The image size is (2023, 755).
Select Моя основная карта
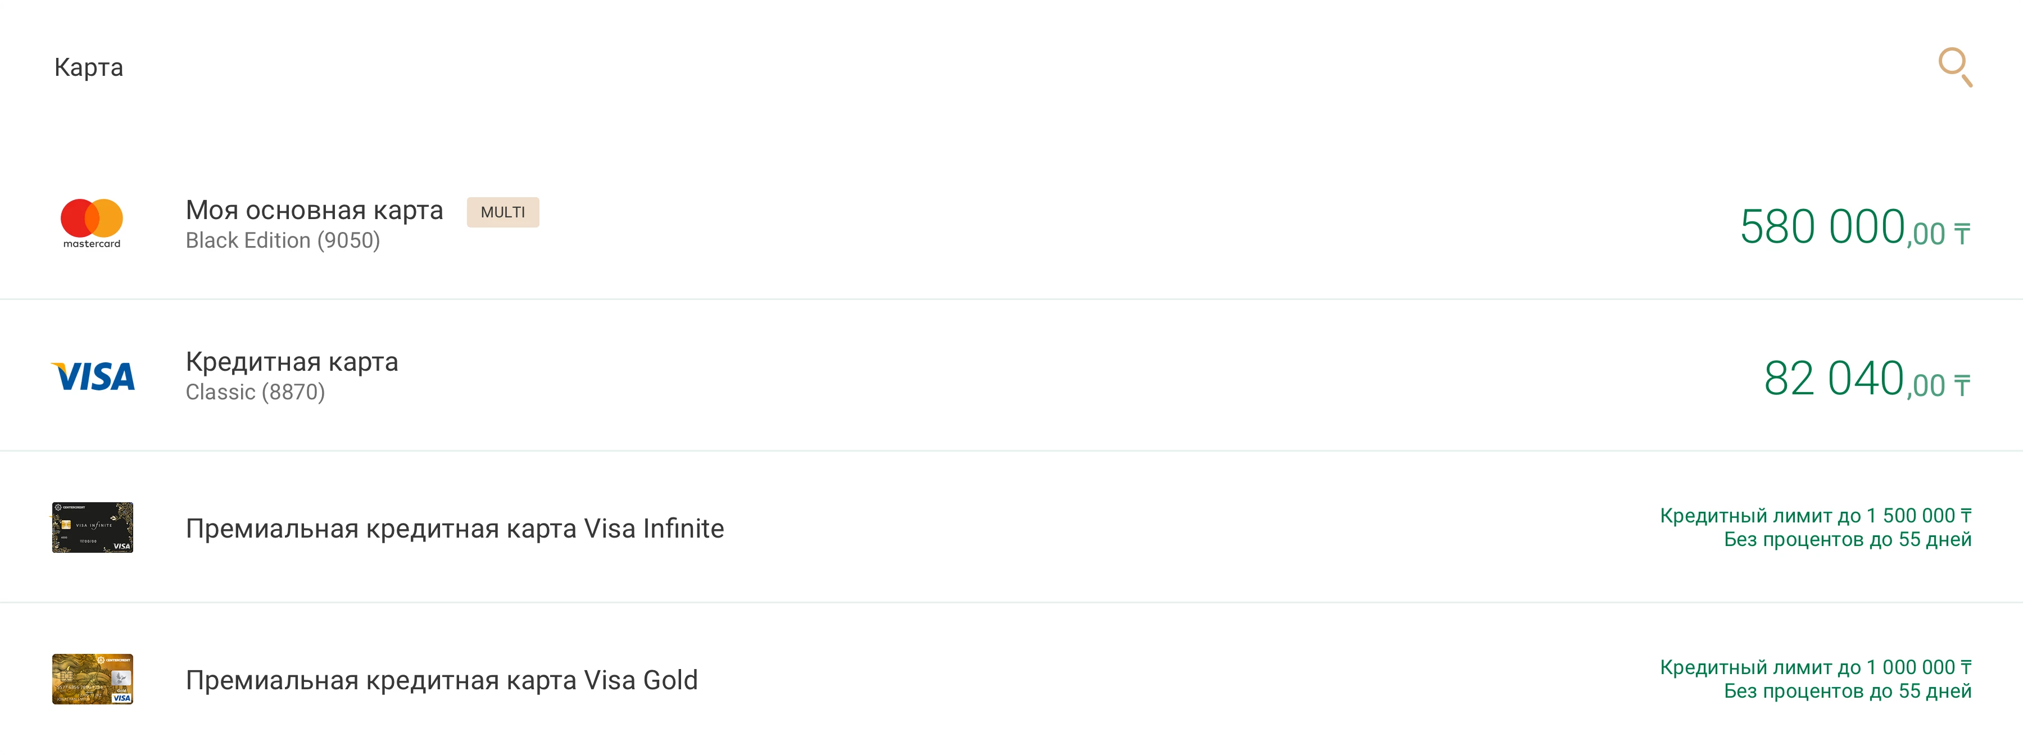click(314, 210)
